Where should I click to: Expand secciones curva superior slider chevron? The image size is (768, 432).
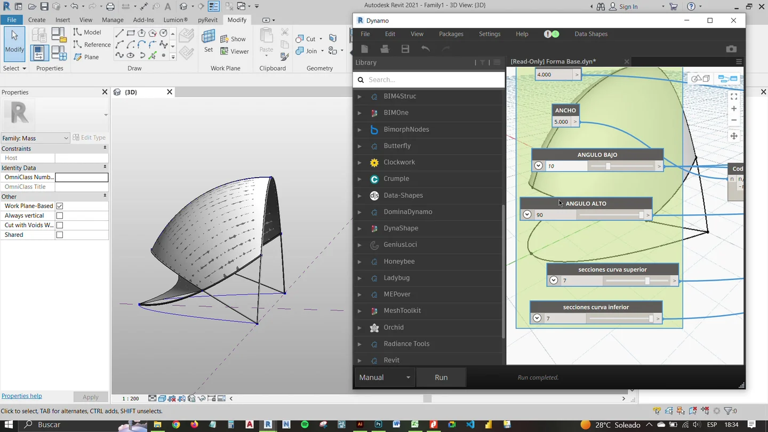coord(554,281)
